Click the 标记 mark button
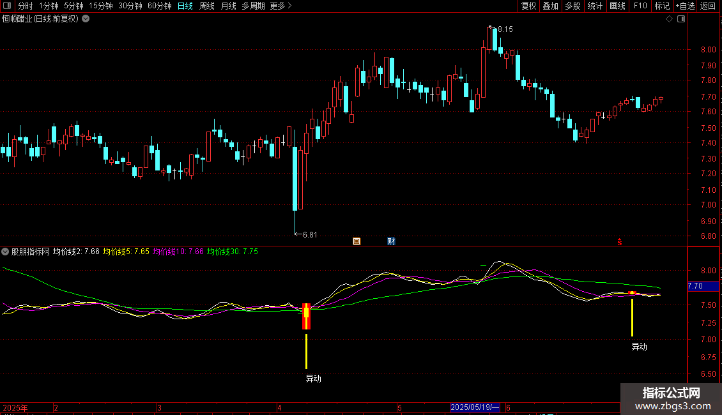This screenshot has width=722, height=415. coord(662,6)
